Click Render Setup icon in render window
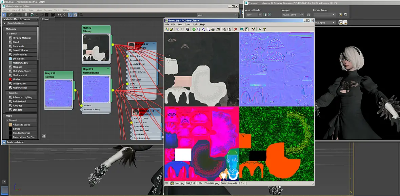Viewport: 400px width, 196px height. click(x=341, y=15)
